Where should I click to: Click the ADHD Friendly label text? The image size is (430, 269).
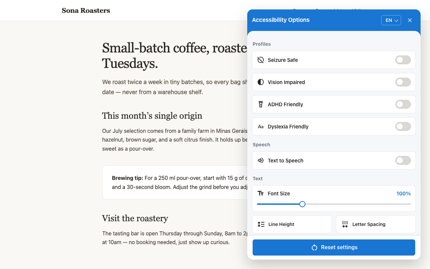285,104
